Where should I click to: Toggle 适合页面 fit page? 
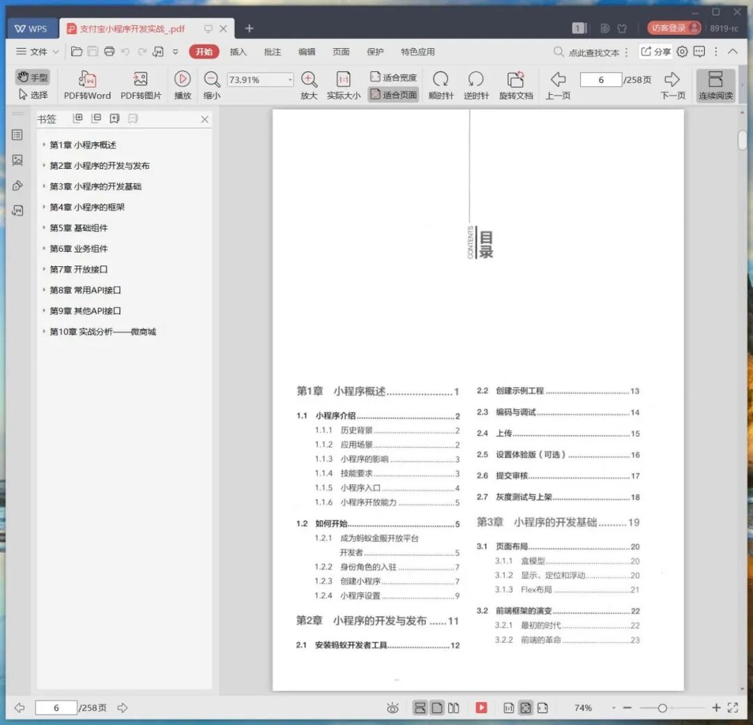click(393, 95)
